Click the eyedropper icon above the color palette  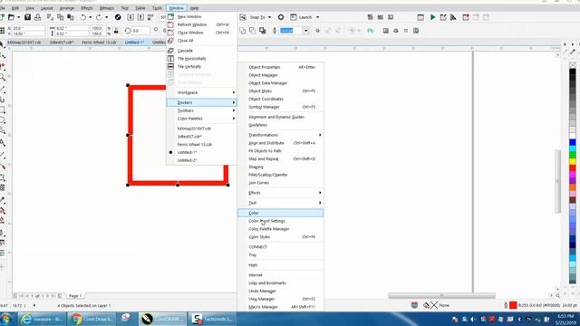tap(573, 53)
